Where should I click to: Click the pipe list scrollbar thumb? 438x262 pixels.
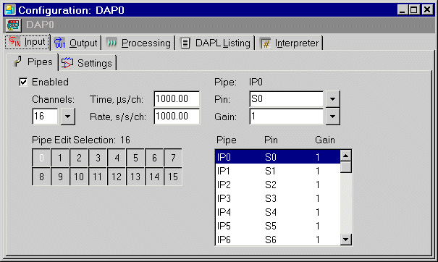coord(346,167)
